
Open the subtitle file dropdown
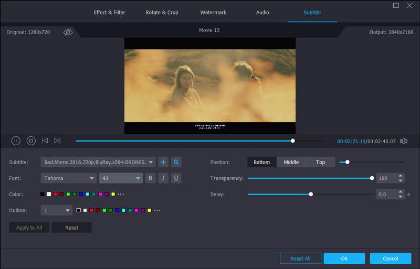[151, 163]
